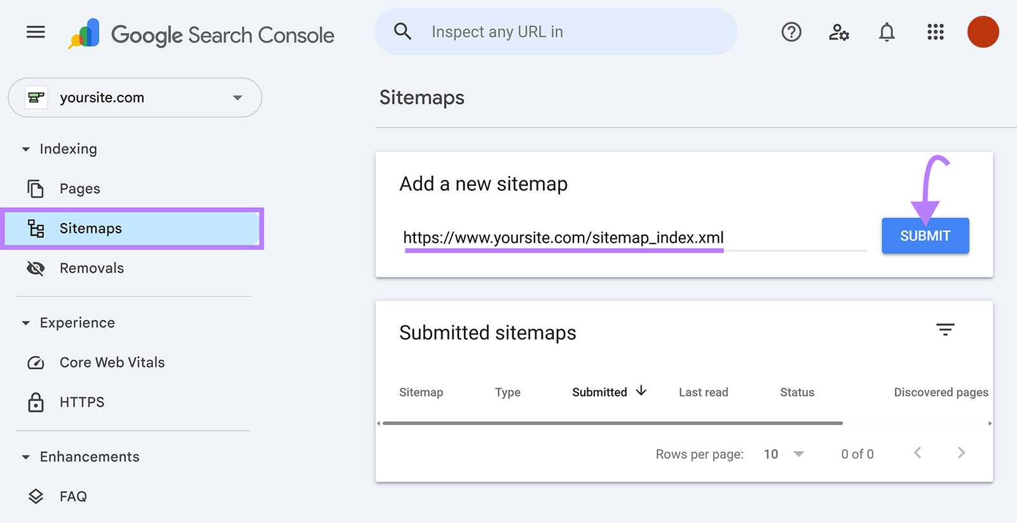Click the help question mark icon

click(791, 32)
